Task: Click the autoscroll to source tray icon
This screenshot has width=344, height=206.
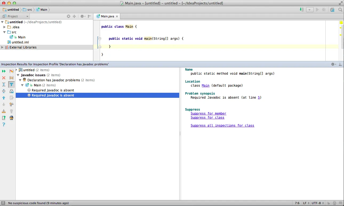Action: [x=4, y=111]
